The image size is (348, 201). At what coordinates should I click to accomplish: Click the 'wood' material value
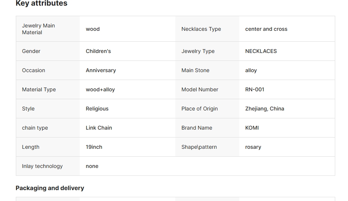93,29
